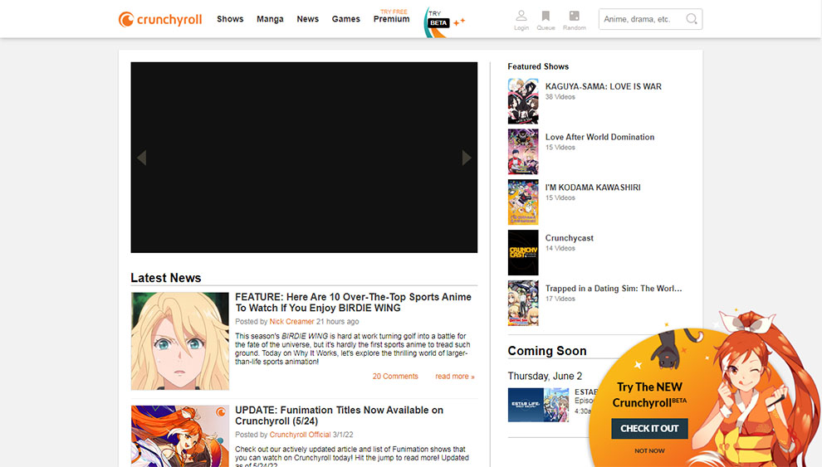The image size is (822, 467).
Task: Open Love After World Domination title link
Action: 599,137
